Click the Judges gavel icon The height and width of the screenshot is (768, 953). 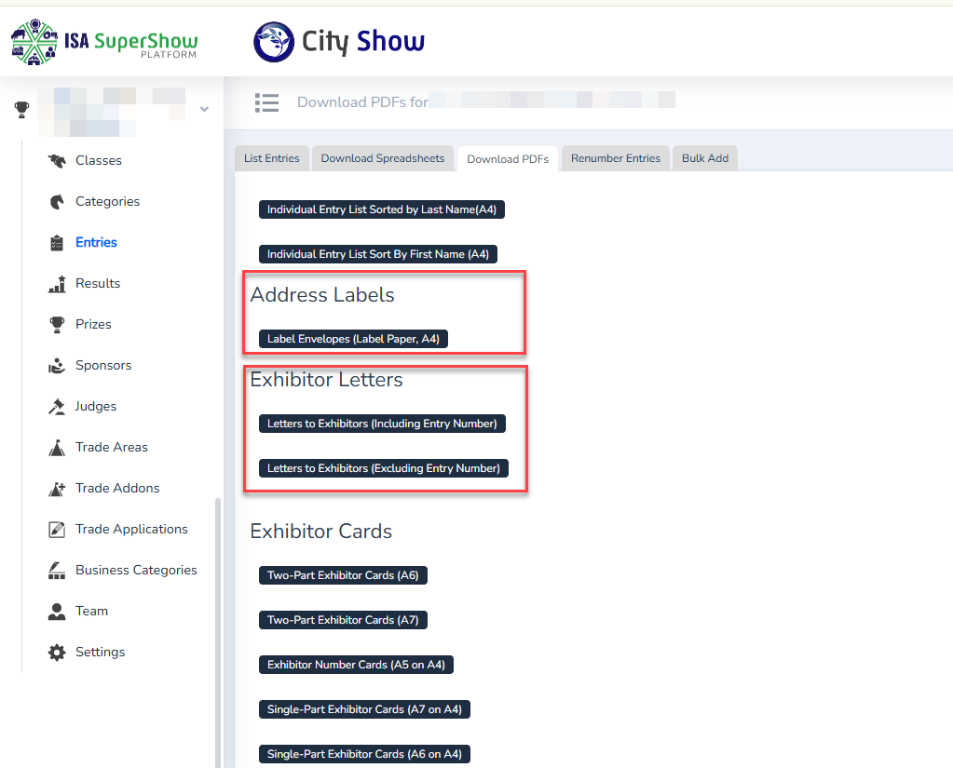(57, 406)
